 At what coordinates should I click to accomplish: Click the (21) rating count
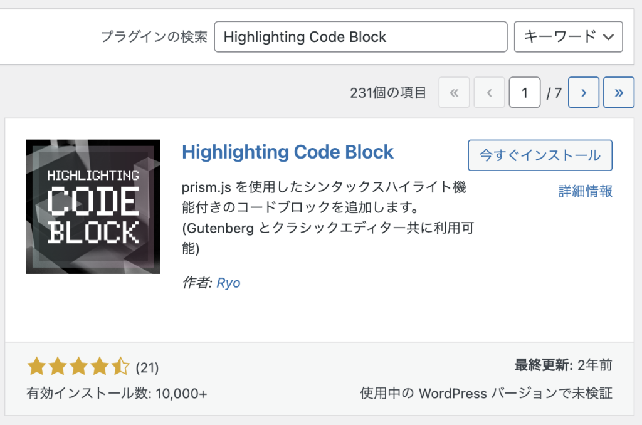[147, 367]
